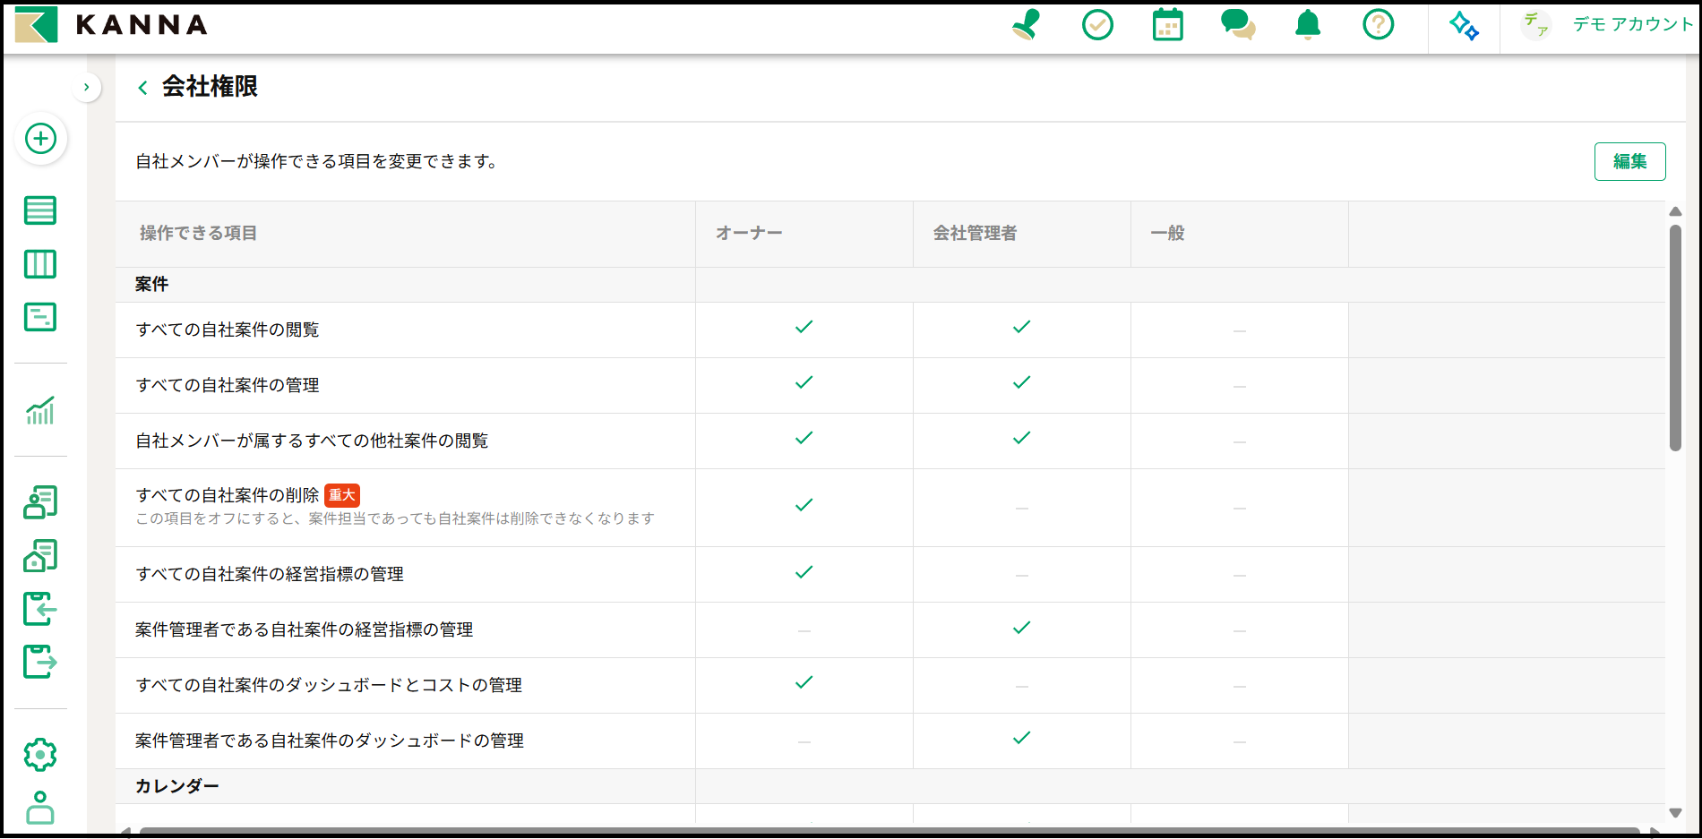This screenshot has height=839, width=1702.
Task: Click row label 自社メンバーが属するすべての他社案件の閲覧
Action: (x=312, y=441)
